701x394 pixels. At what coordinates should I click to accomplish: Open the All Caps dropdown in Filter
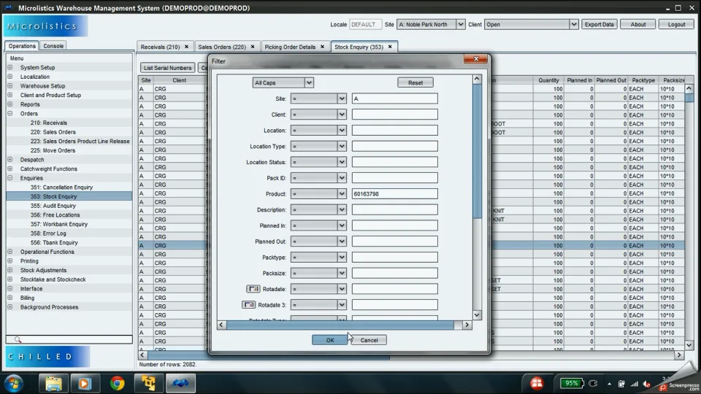click(308, 82)
